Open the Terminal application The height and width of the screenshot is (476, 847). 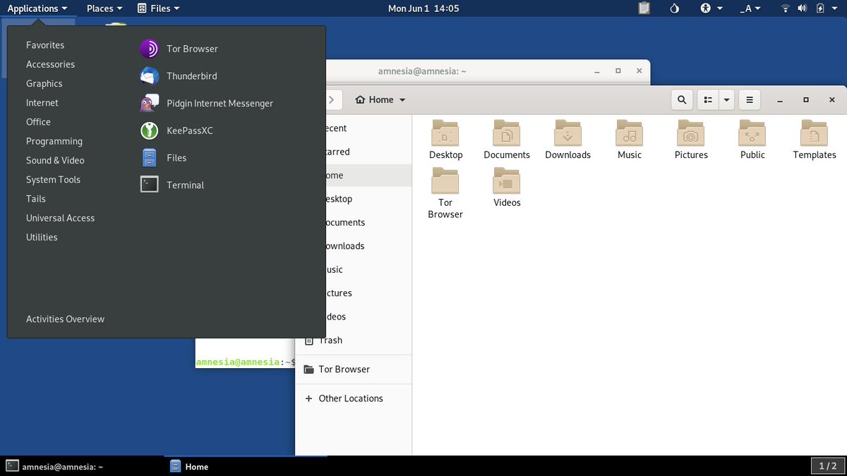coord(185,185)
